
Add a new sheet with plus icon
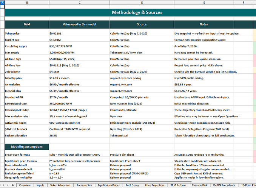click(13, 185)
